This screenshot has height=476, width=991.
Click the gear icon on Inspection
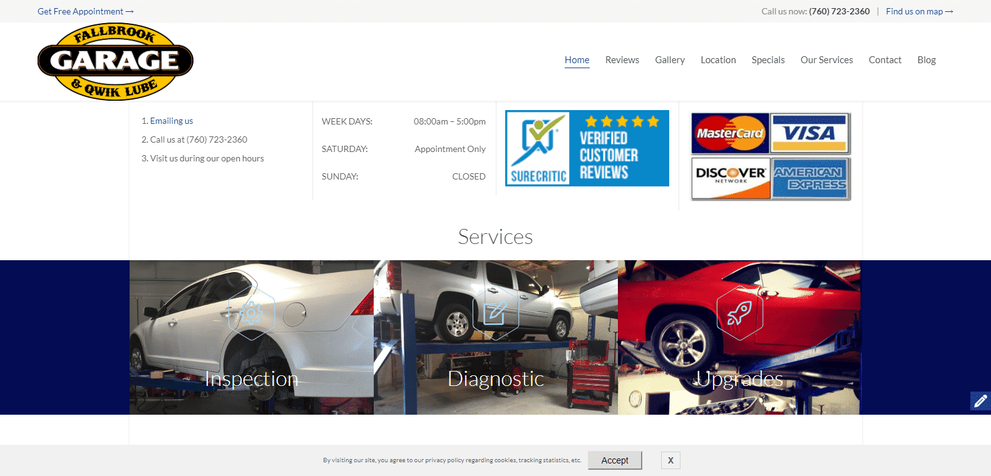tap(251, 313)
